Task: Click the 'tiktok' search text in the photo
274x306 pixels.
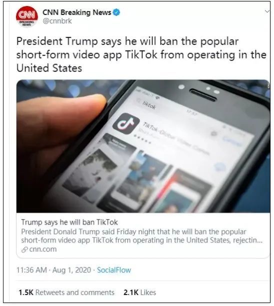Action: tap(149, 105)
